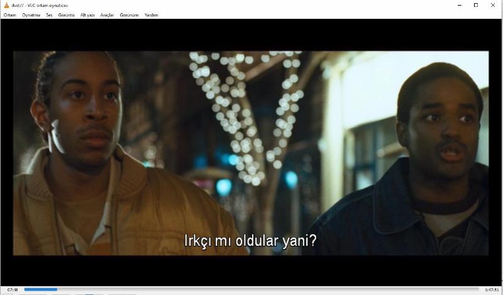Click the blue played portion of seek bar
This screenshot has width=503, height=295.
40,289
